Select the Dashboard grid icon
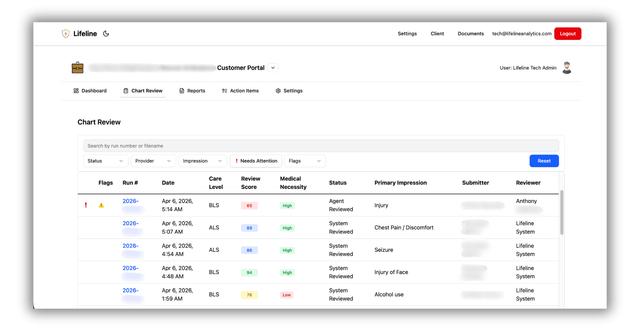The height and width of the screenshot is (331, 640). pyautogui.click(x=76, y=91)
